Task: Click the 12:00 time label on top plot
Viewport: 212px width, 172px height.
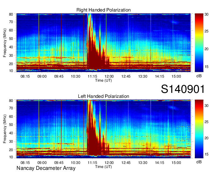Action: (x=109, y=76)
